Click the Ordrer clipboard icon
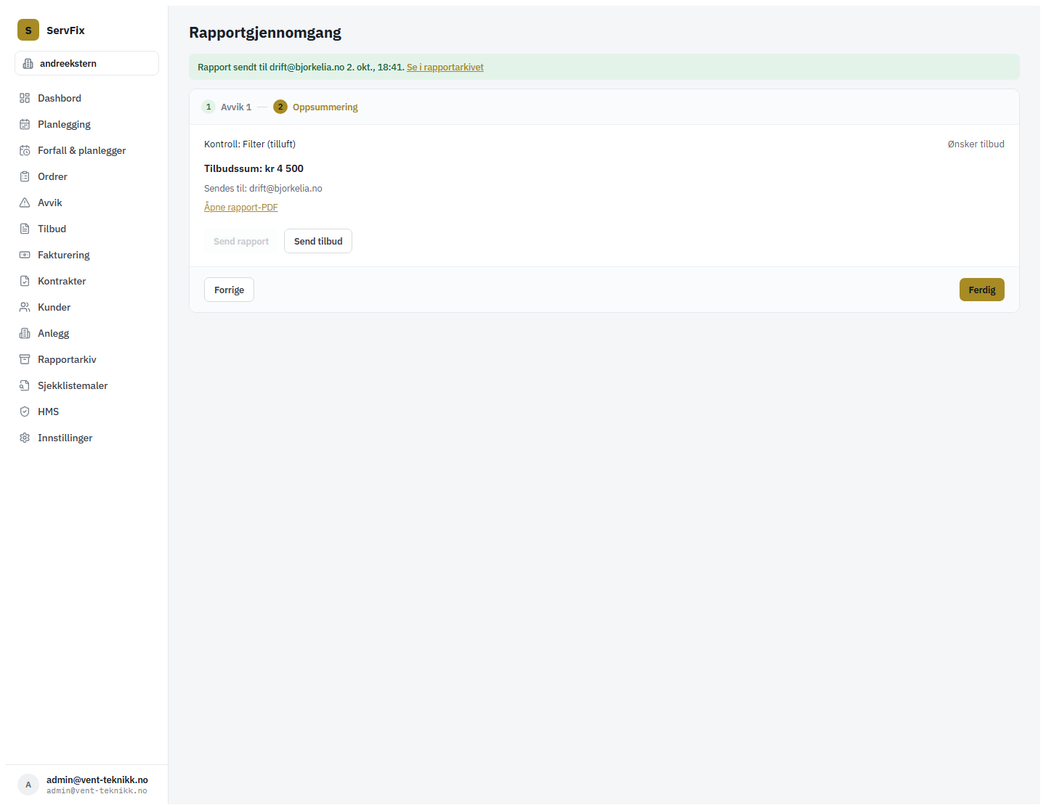This screenshot has height=810, width=1046. click(25, 176)
